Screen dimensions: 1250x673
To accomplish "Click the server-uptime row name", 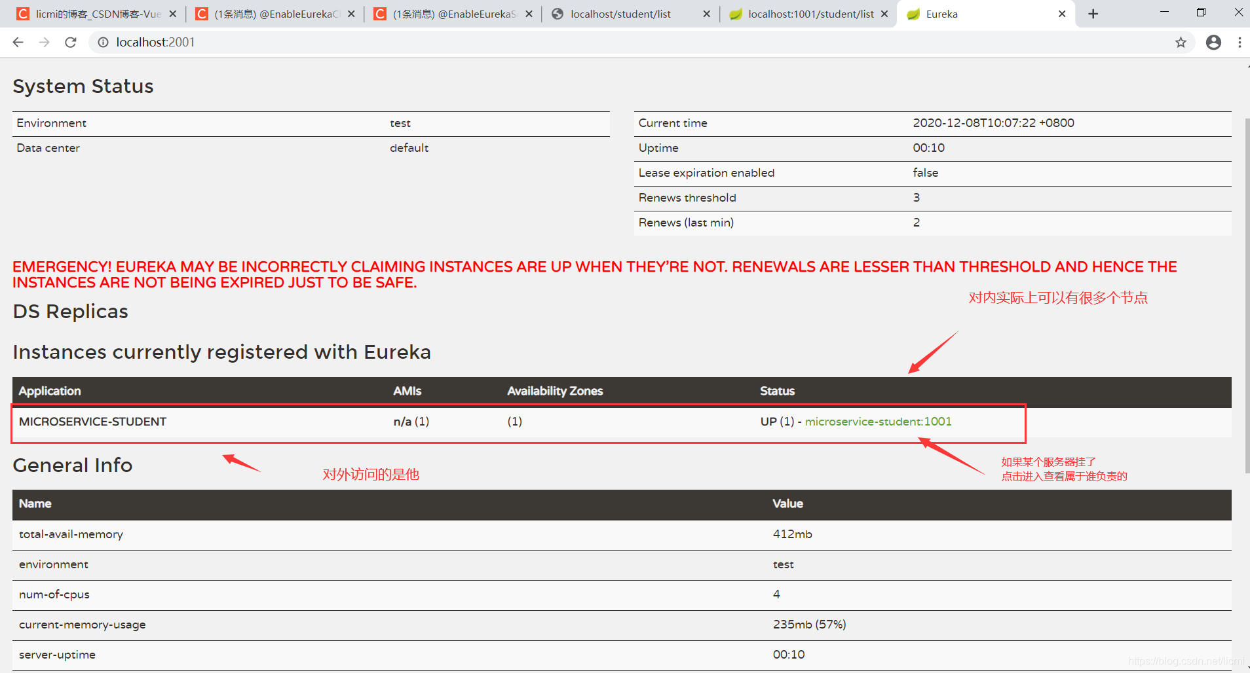I will click(x=57, y=655).
